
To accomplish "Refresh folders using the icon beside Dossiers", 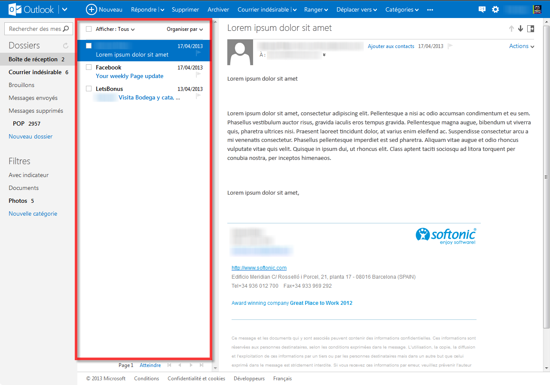I will click(x=65, y=45).
